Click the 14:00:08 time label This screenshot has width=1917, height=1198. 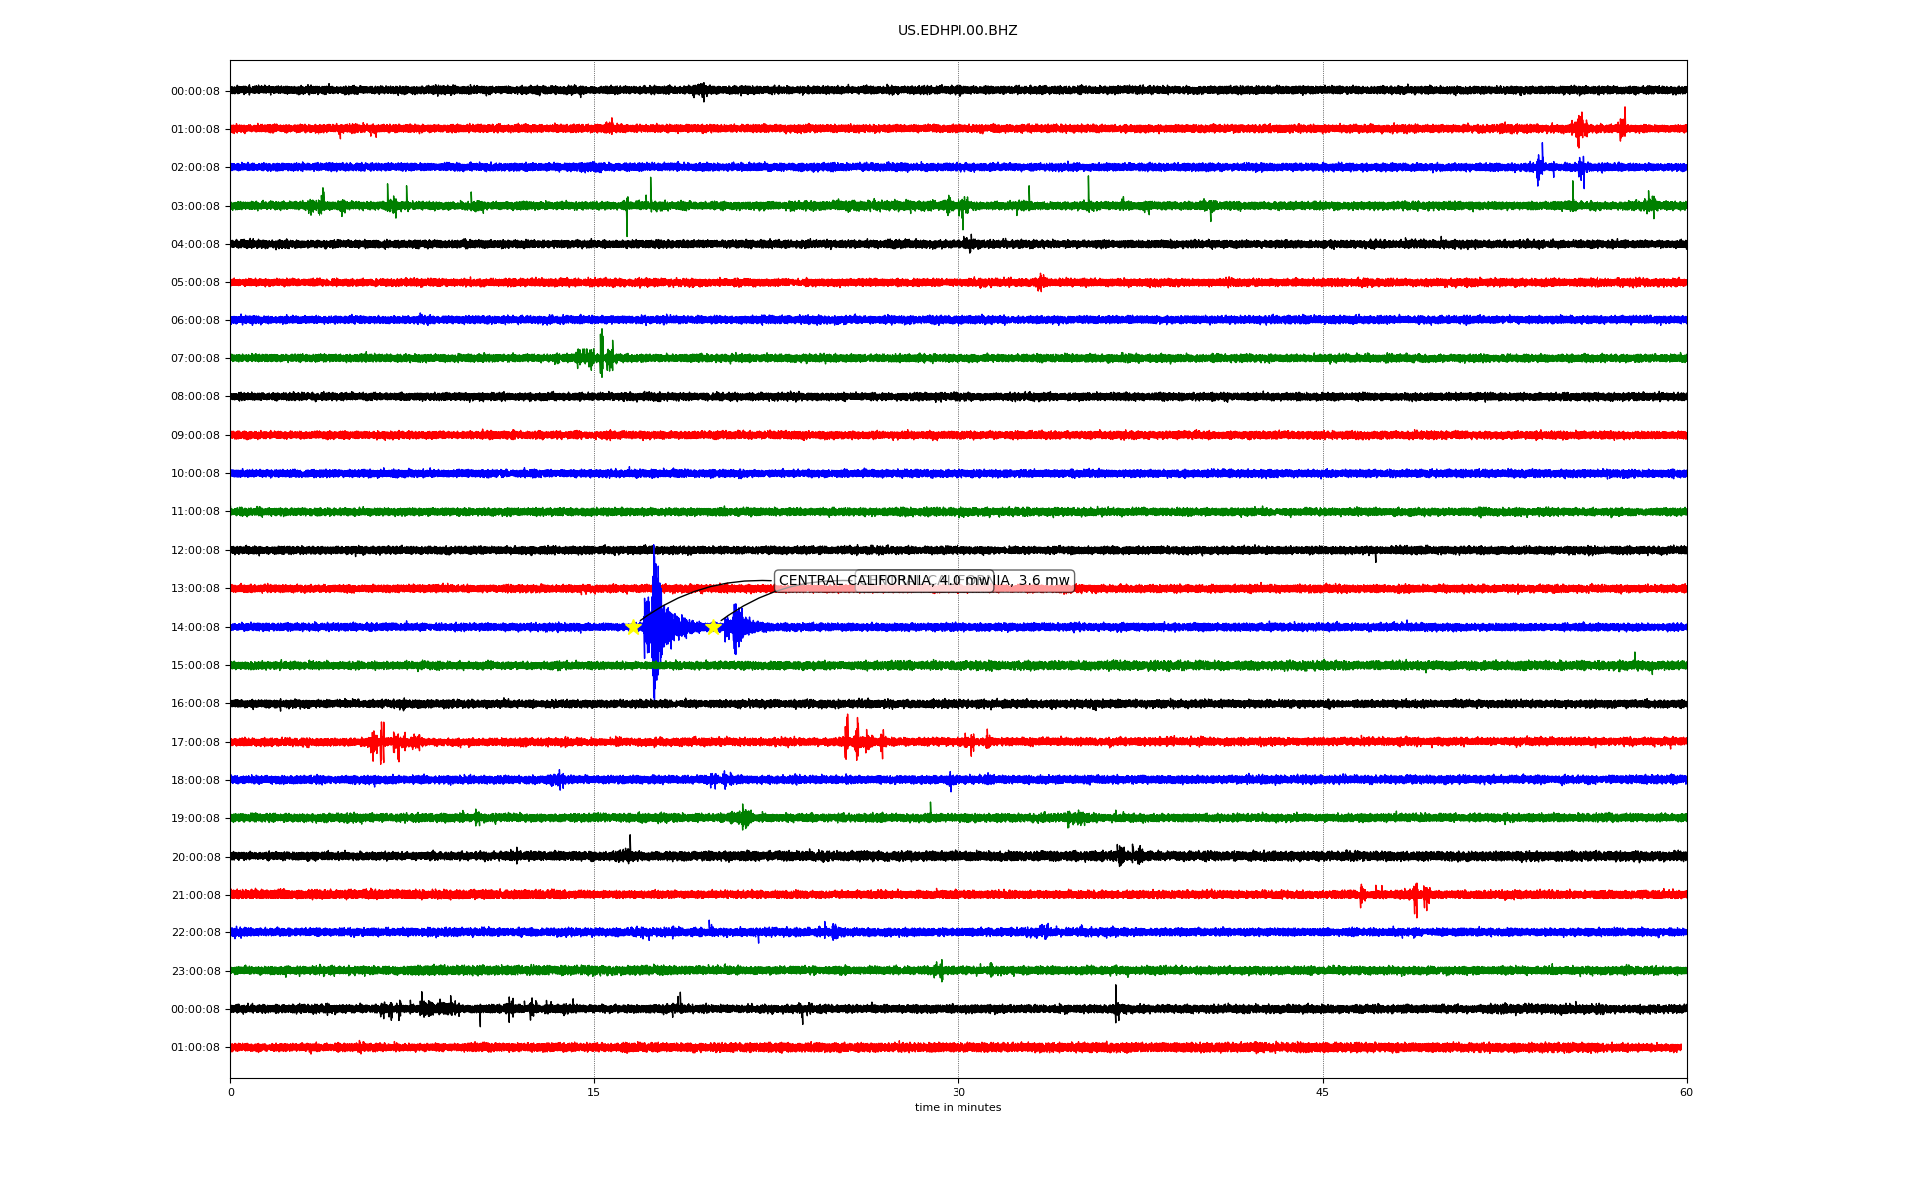pyautogui.click(x=195, y=627)
